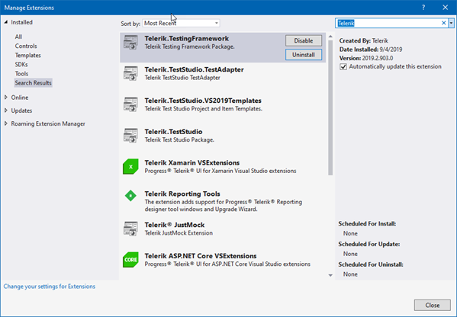Click the Uninstall button
This screenshot has width=457, height=317.
[x=304, y=55]
